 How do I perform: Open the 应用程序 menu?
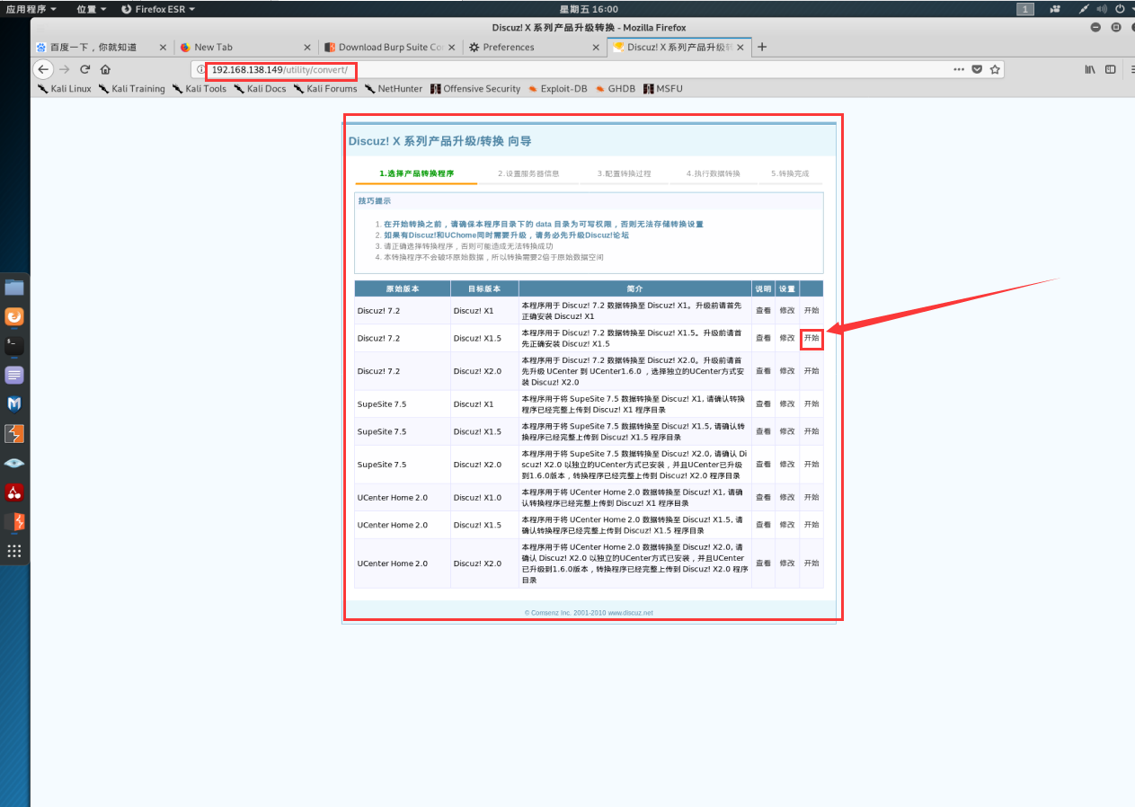pyautogui.click(x=31, y=9)
